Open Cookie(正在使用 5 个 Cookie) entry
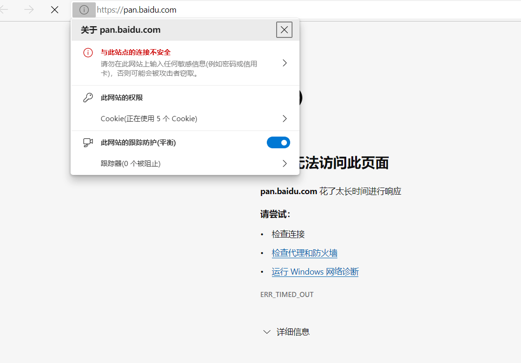Viewport: 521px width, 363px height. [185, 119]
